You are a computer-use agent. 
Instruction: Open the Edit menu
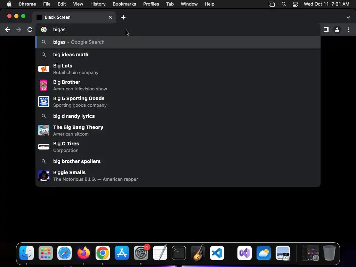(62, 4)
